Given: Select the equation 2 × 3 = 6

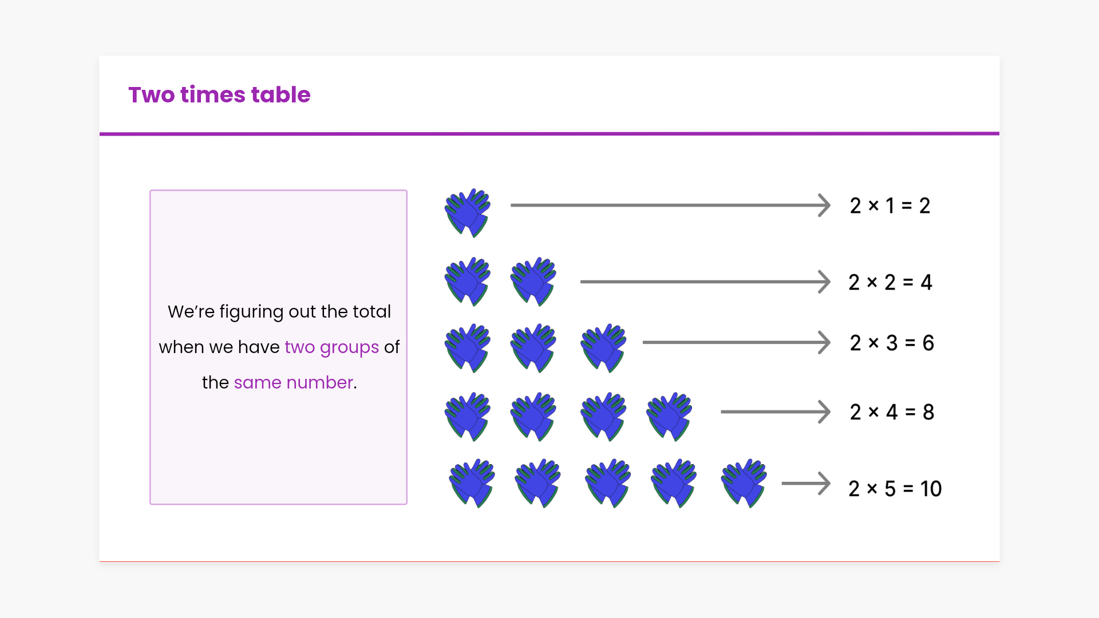Looking at the screenshot, I should (892, 343).
